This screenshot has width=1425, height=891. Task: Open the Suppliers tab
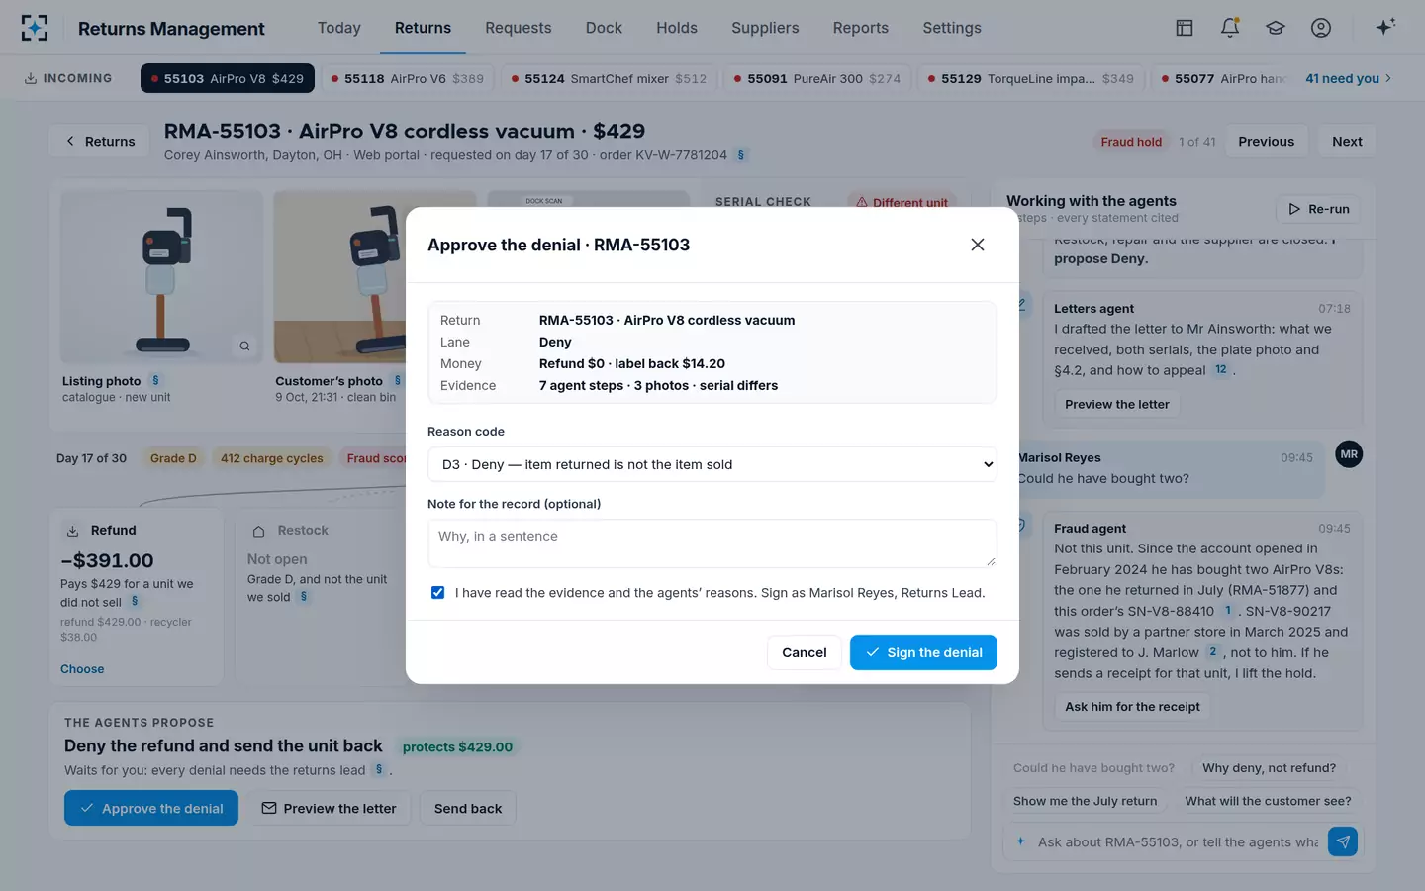[765, 28]
